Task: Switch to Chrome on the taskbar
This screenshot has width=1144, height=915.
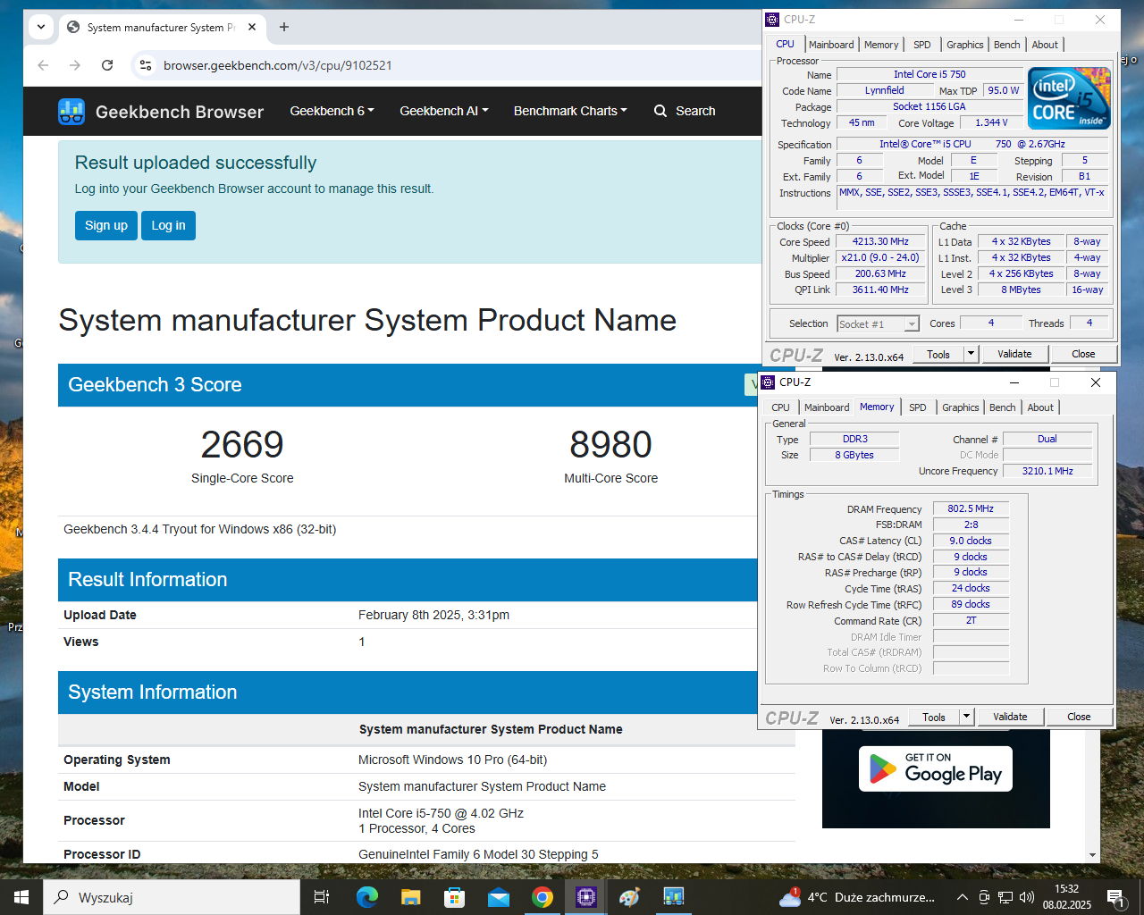Action: 542,897
